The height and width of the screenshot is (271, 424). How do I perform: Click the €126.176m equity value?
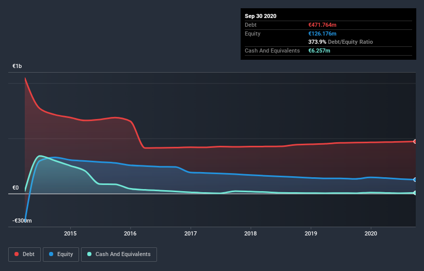pyautogui.click(x=322, y=33)
